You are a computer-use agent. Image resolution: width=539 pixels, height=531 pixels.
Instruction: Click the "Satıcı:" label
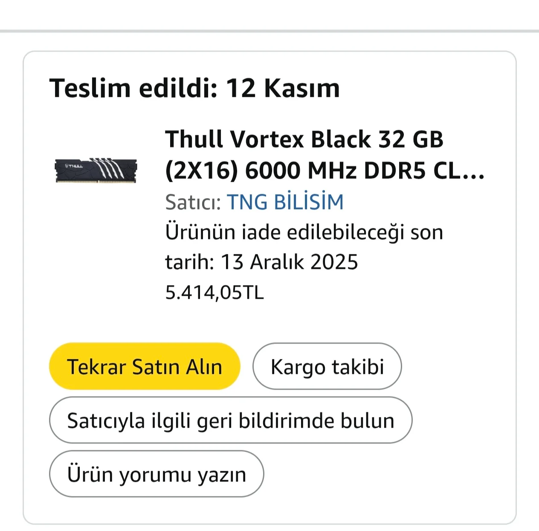click(193, 202)
